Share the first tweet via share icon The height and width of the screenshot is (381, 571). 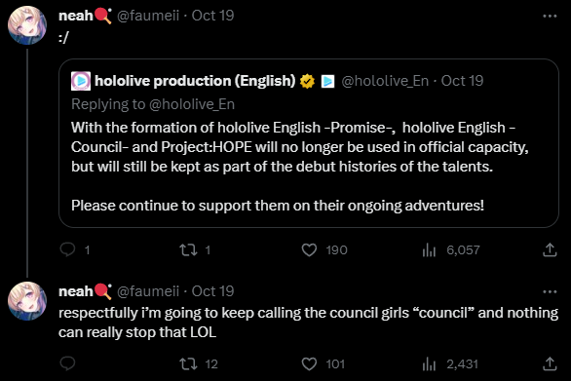[x=550, y=249]
